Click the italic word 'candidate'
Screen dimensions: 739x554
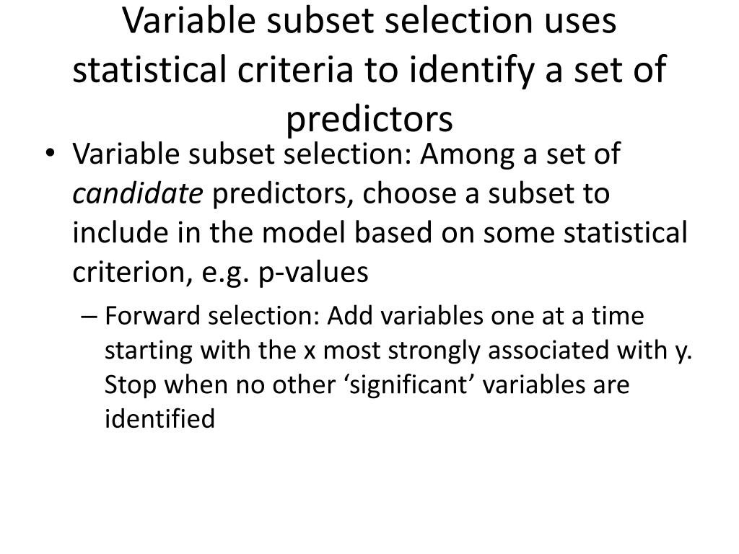pyautogui.click(x=138, y=193)
